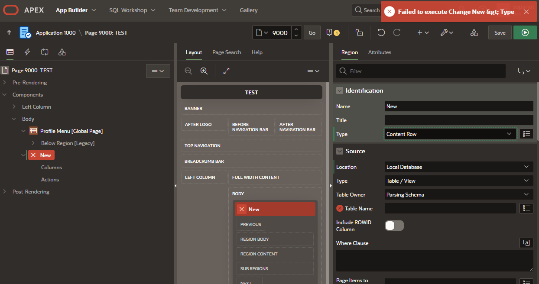
Task: Open the Utilities wrench menu
Action: tap(447, 32)
